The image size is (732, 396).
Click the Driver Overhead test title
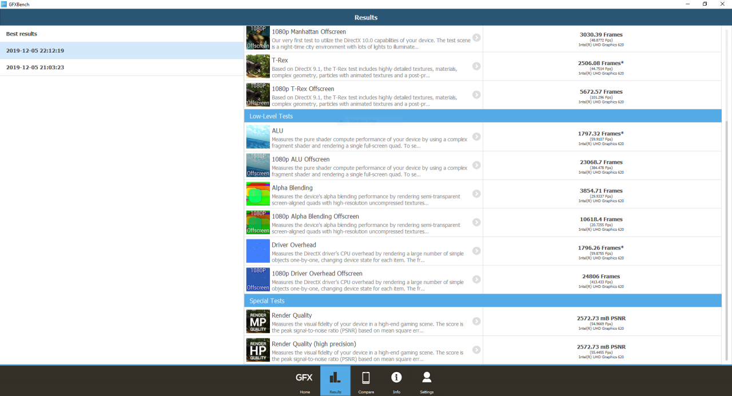(x=294, y=245)
